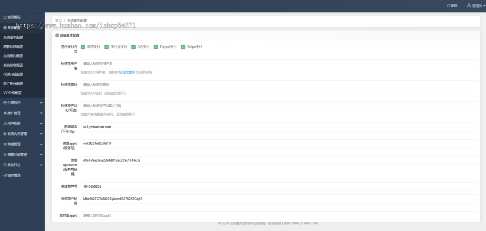Viewport: 486px width, 231px height.
Task: Expand the 用户权限 menu arrow
Action: click(41, 124)
